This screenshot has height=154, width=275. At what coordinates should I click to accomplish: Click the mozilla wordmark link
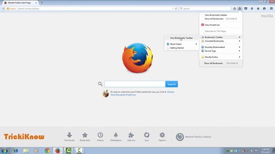267,16
